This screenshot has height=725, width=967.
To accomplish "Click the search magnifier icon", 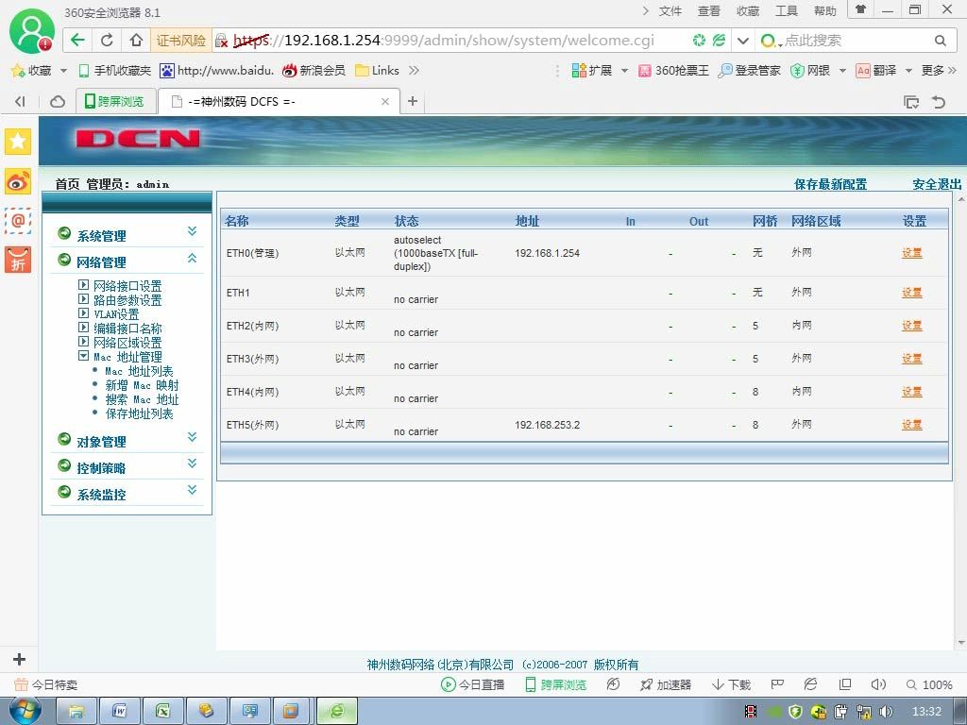I will [940, 41].
